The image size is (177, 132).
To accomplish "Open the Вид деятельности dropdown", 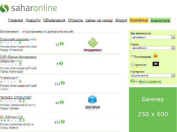I will pos(153,37).
